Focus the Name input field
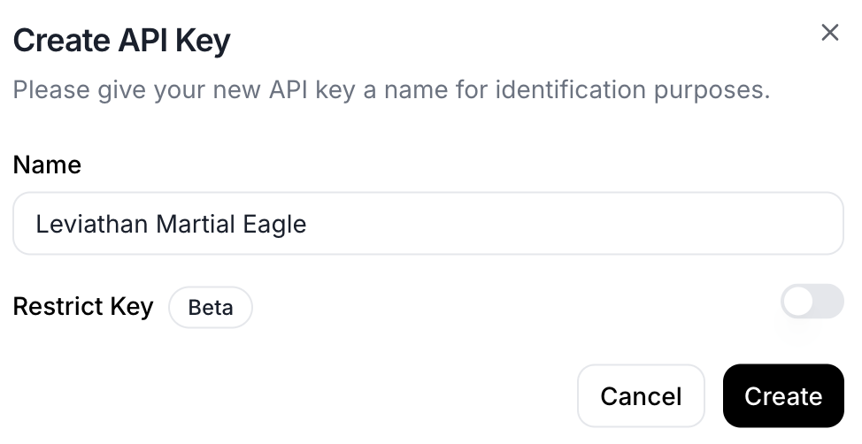The height and width of the screenshot is (444, 862). (x=428, y=224)
